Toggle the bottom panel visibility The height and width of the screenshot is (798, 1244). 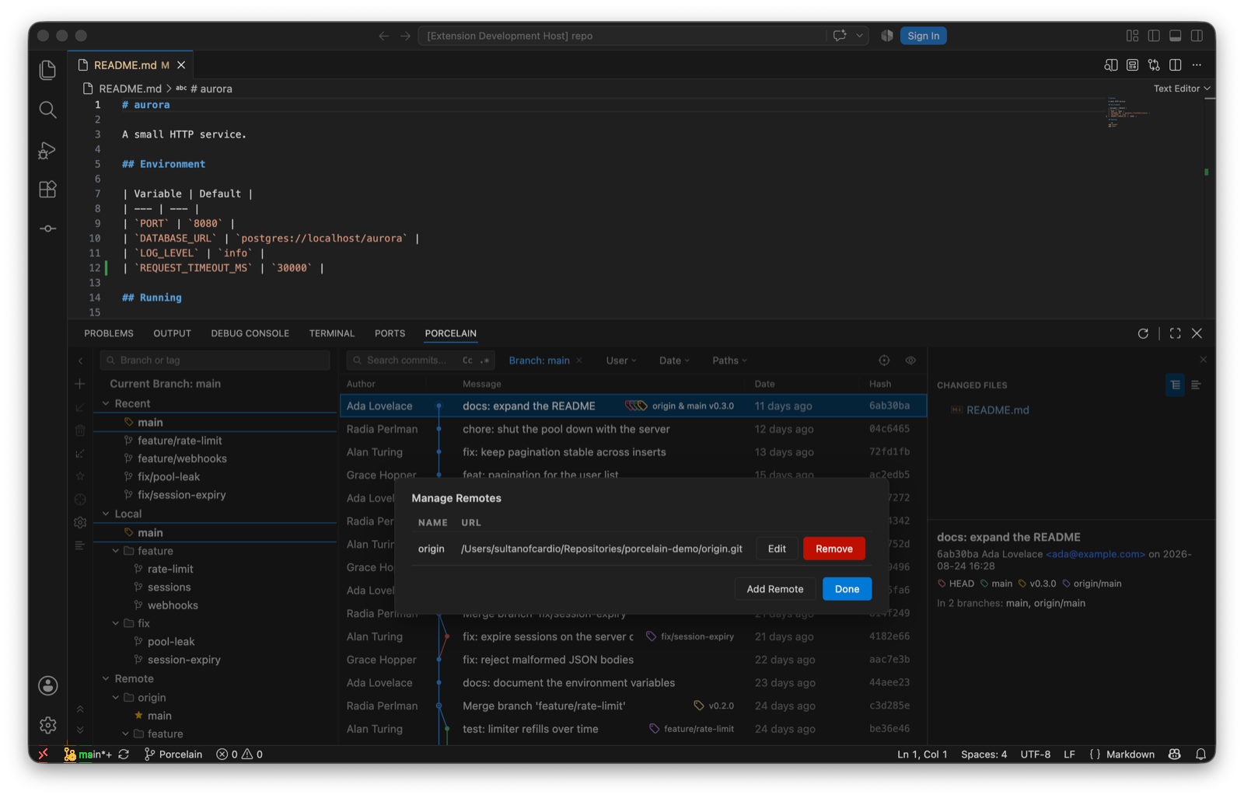pos(1176,36)
